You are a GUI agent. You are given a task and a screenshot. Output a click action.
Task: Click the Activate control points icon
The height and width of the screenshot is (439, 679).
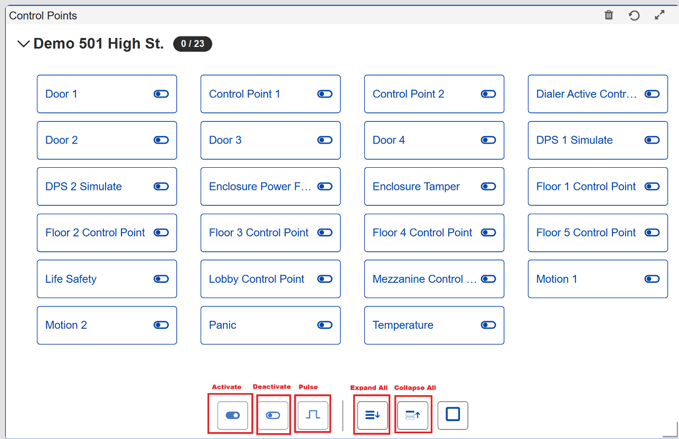[232, 415]
